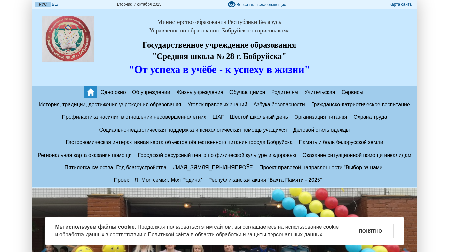Go to the Учительская section
Screen dimensions: 449x252
pyautogui.click(x=319, y=92)
